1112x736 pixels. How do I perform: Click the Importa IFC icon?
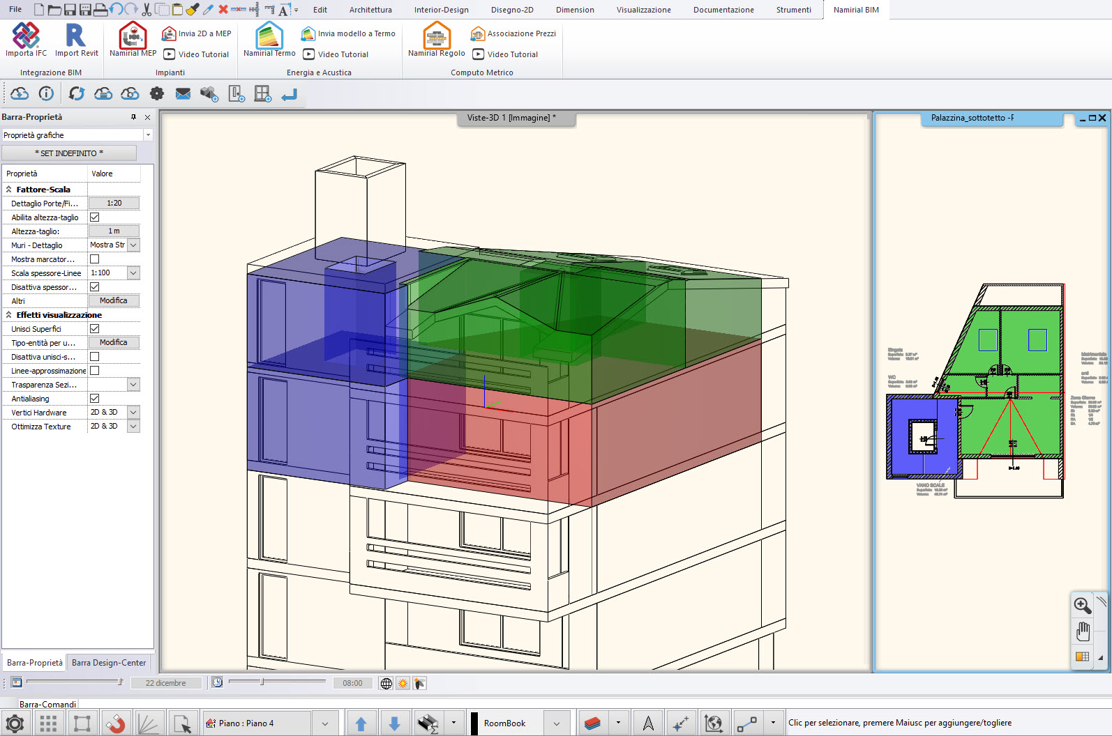[26, 36]
